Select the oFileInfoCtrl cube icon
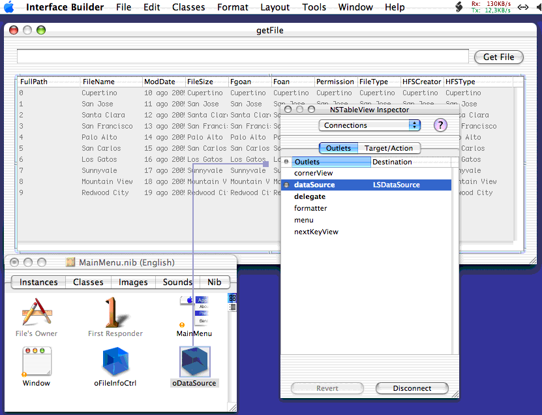This screenshot has width=542, height=415. [x=115, y=361]
